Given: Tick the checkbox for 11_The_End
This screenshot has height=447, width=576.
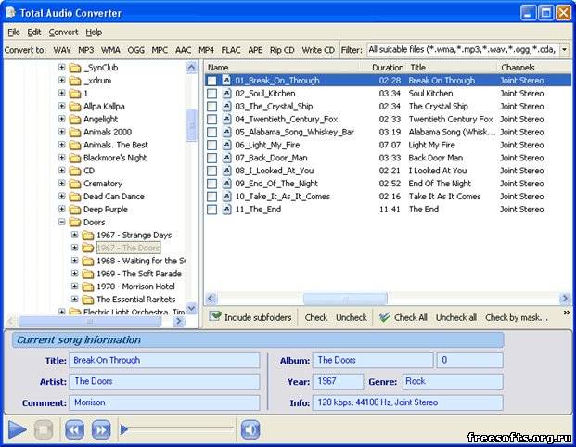Looking at the screenshot, I should click(x=212, y=209).
